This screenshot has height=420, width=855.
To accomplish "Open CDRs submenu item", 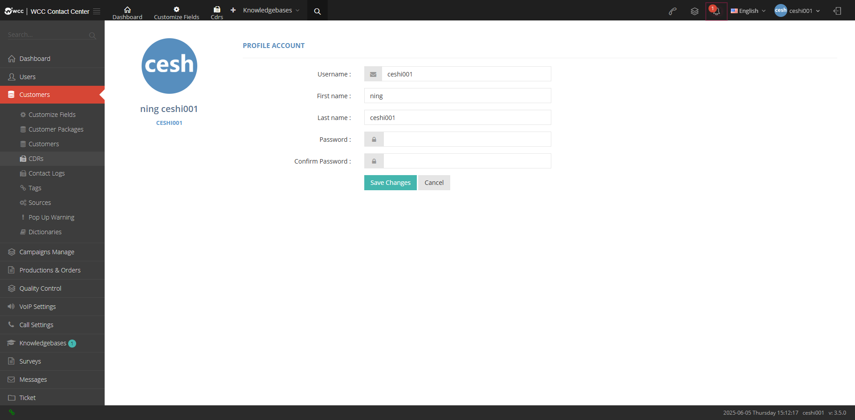I will pyautogui.click(x=52, y=159).
